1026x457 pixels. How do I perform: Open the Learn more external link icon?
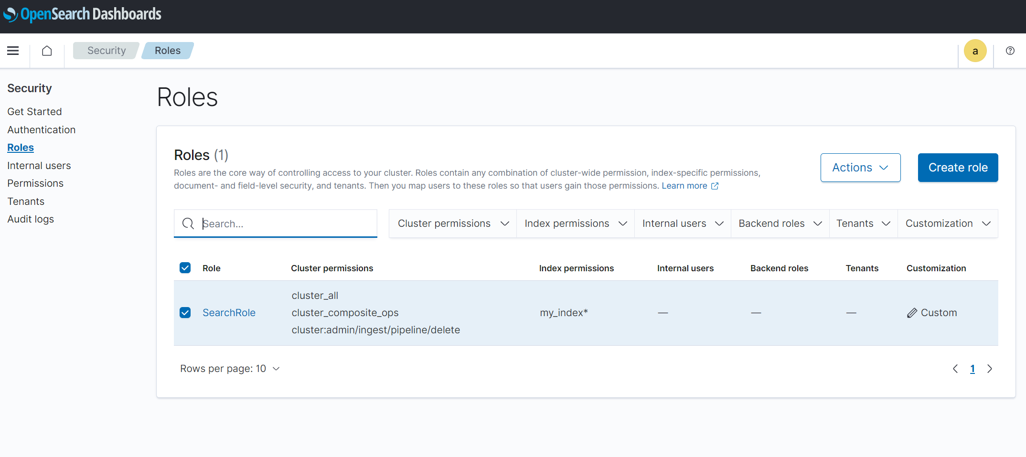tap(715, 186)
